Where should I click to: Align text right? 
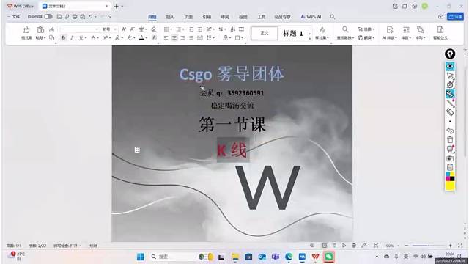(x=182, y=37)
